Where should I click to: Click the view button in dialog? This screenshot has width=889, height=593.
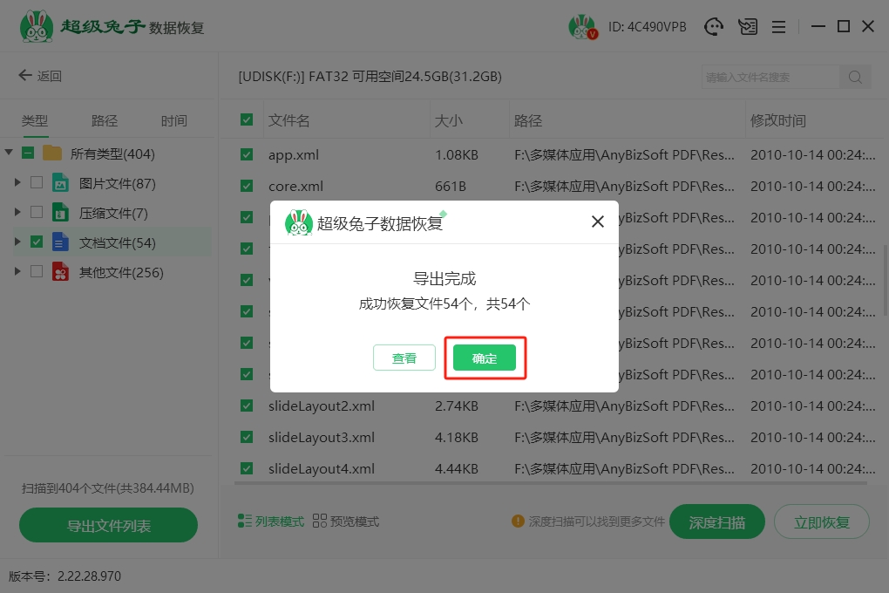[404, 358]
